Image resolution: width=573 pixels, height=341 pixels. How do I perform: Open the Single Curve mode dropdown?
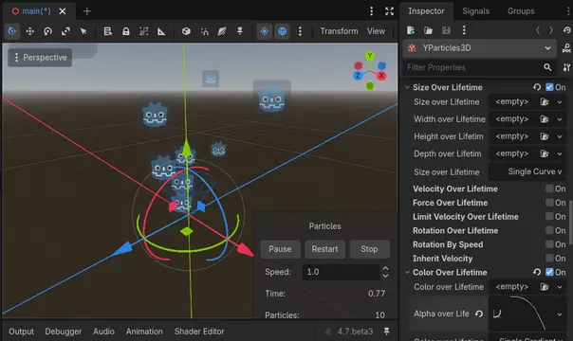[527, 171]
